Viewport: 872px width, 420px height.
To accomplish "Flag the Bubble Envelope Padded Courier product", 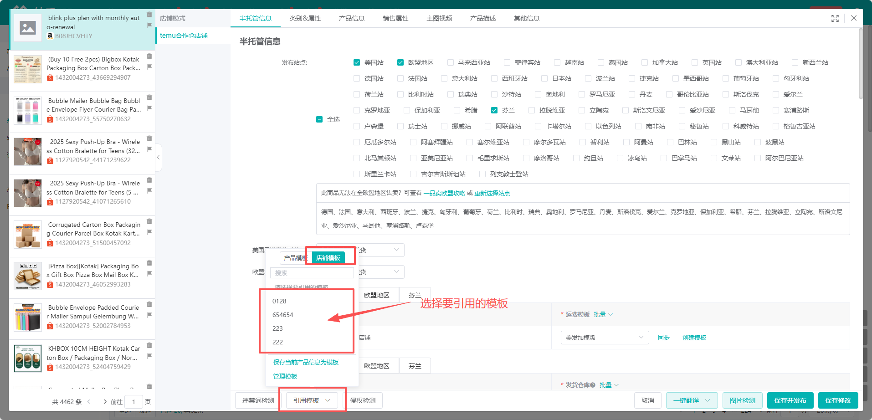I will point(149,315).
